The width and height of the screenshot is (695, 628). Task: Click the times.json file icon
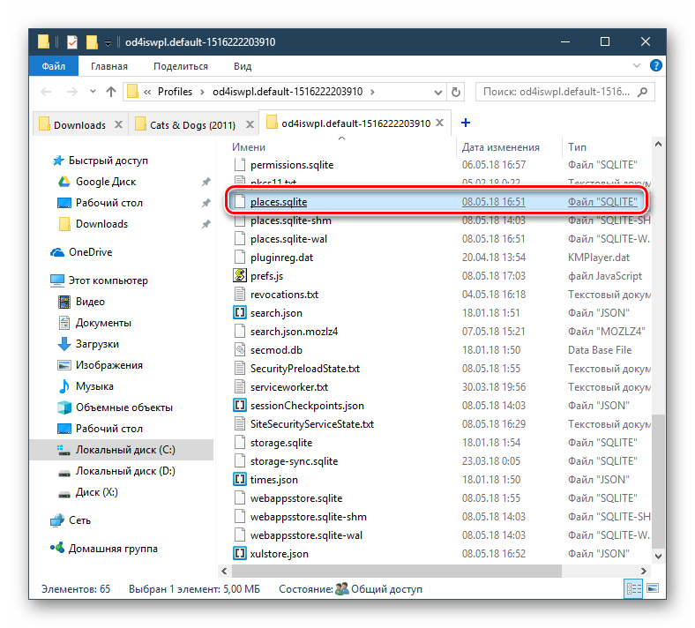click(x=240, y=480)
